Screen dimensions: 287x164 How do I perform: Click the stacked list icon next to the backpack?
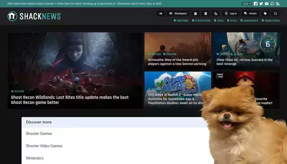tap(205, 13)
